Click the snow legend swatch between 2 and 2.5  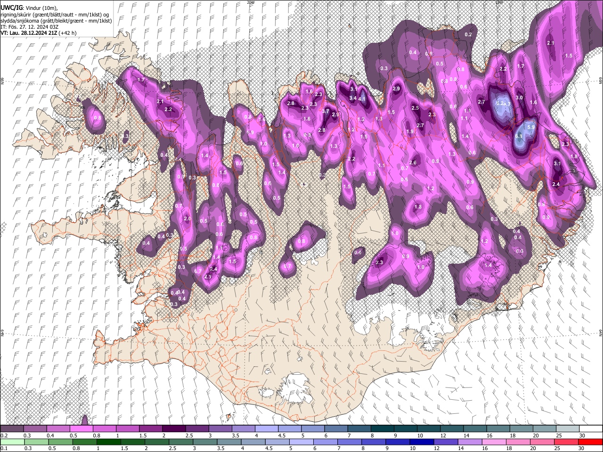click(174, 428)
